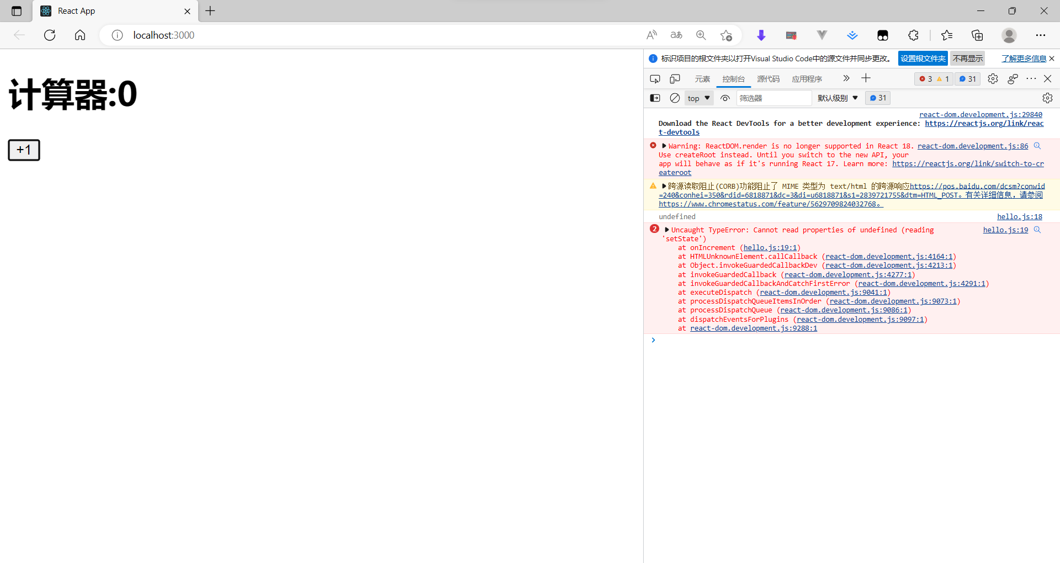Open the more tools overflow menu
Viewport: 1060px width, 563px height.
click(x=1030, y=78)
